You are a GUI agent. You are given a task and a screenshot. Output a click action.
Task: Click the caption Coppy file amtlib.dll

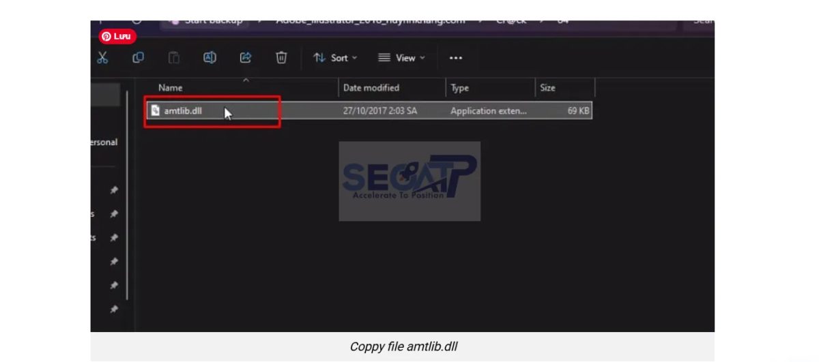pos(403,346)
